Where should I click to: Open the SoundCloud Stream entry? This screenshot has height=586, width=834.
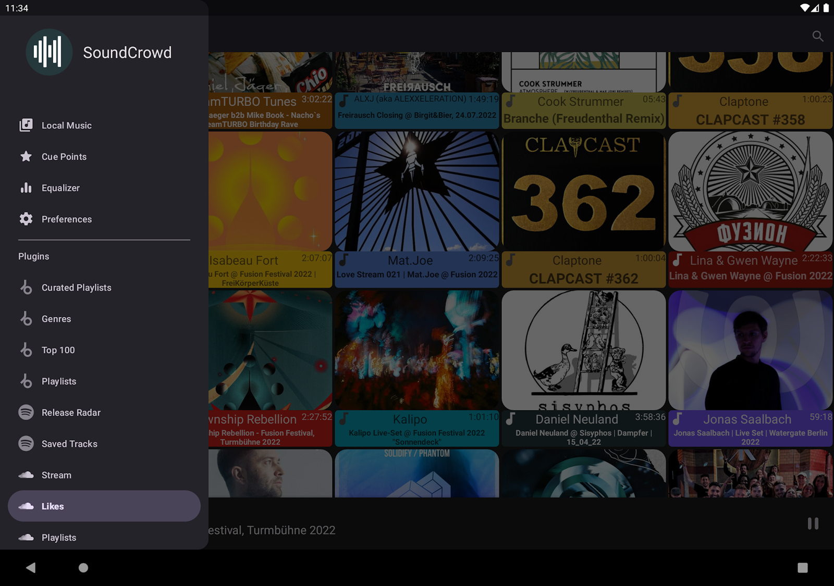click(104, 475)
